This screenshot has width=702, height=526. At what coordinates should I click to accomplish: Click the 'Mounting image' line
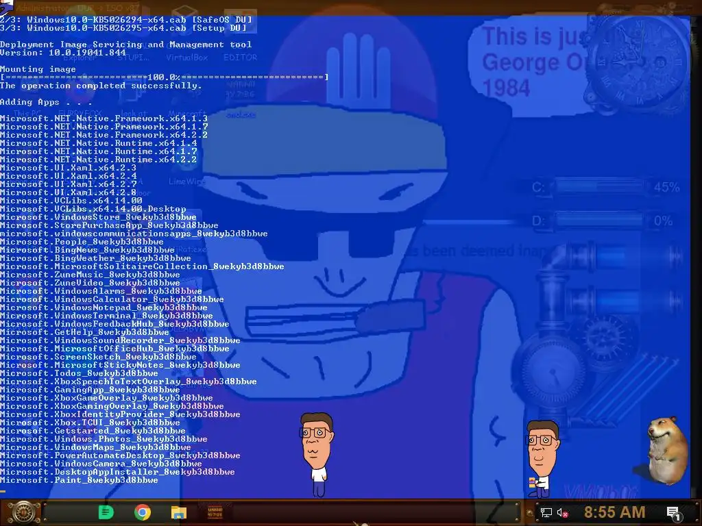tap(38, 69)
